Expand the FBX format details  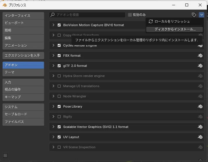tap(53, 55)
